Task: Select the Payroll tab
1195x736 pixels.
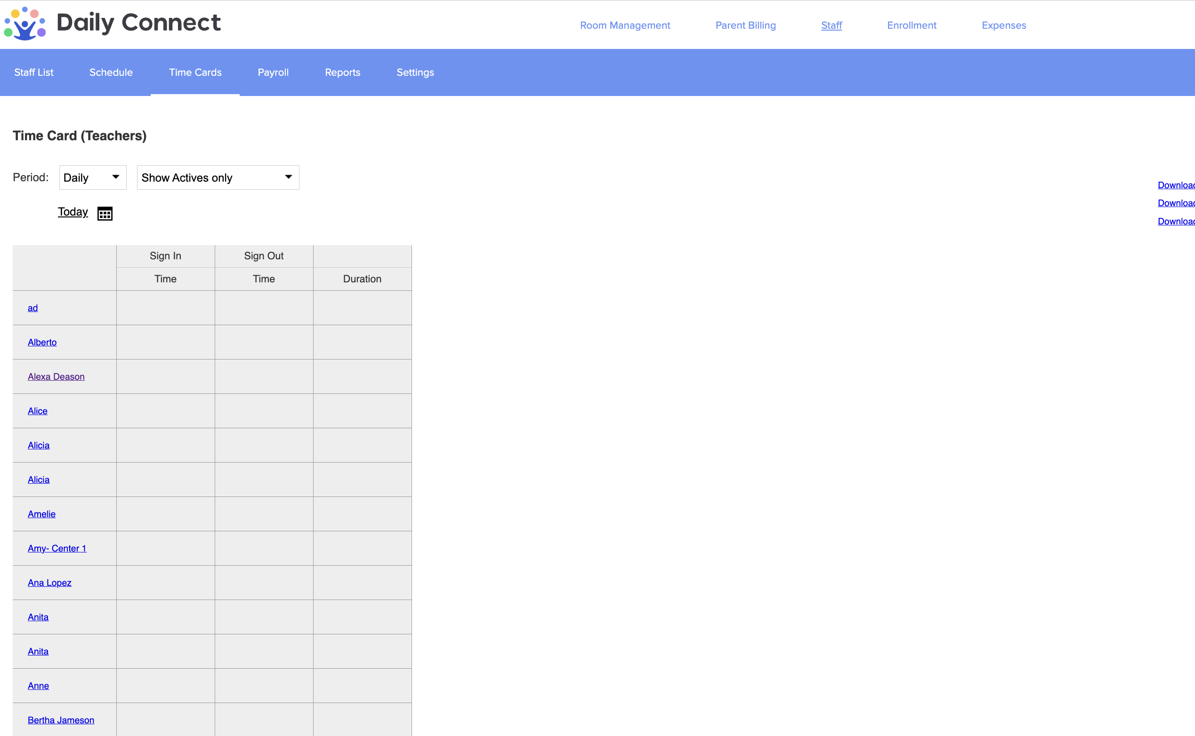Action: [273, 72]
